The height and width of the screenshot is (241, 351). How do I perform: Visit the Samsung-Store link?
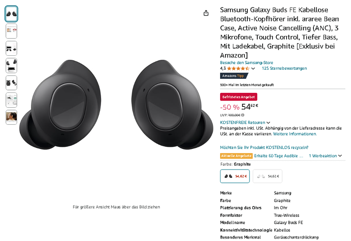pyautogui.click(x=247, y=62)
